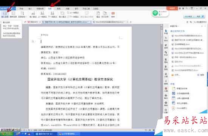Go to previous footnote (上一条脚注)
The height and width of the screenshot is (136, 208).
(x=42, y=15)
